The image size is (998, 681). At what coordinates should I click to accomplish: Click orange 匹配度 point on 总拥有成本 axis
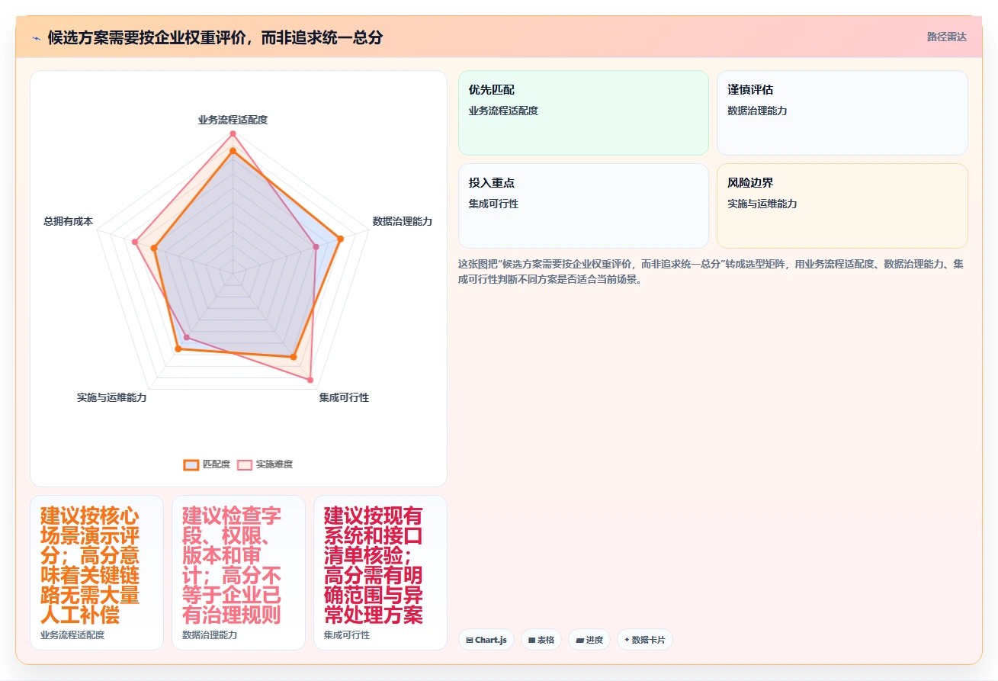(x=154, y=248)
